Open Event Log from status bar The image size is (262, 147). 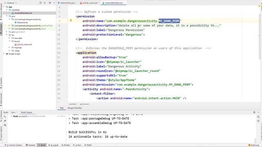tap(253, 145)
